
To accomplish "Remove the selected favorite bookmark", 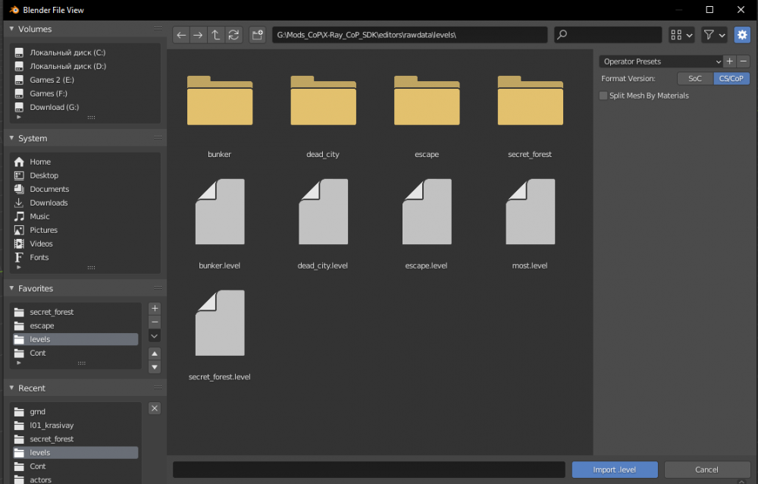I will coord(155,322).
